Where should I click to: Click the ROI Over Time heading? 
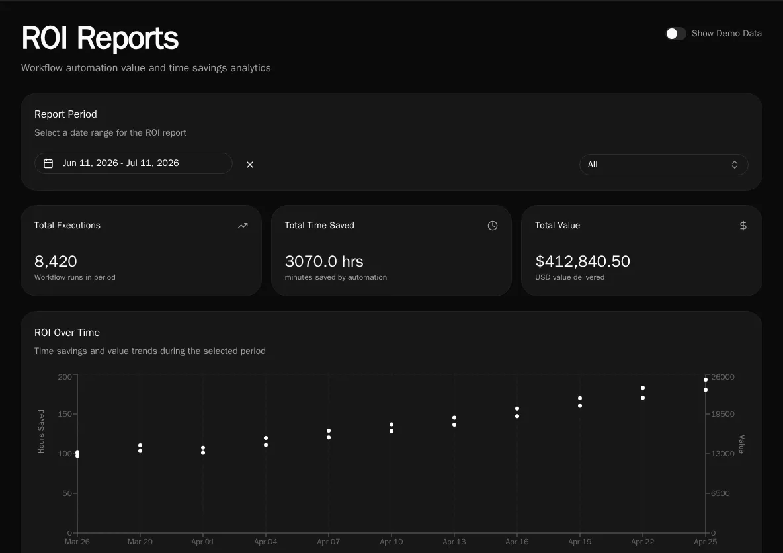pos(67,333)
